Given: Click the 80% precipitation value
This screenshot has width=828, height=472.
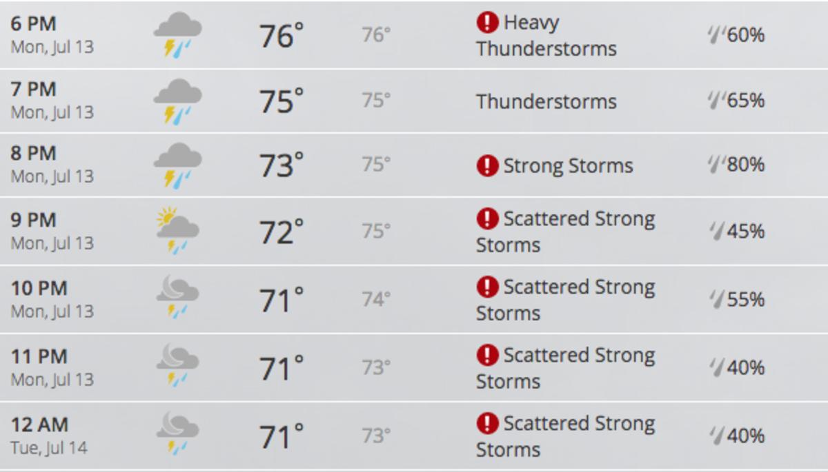Looking at the screenshot, I should [x=745, y=165].
